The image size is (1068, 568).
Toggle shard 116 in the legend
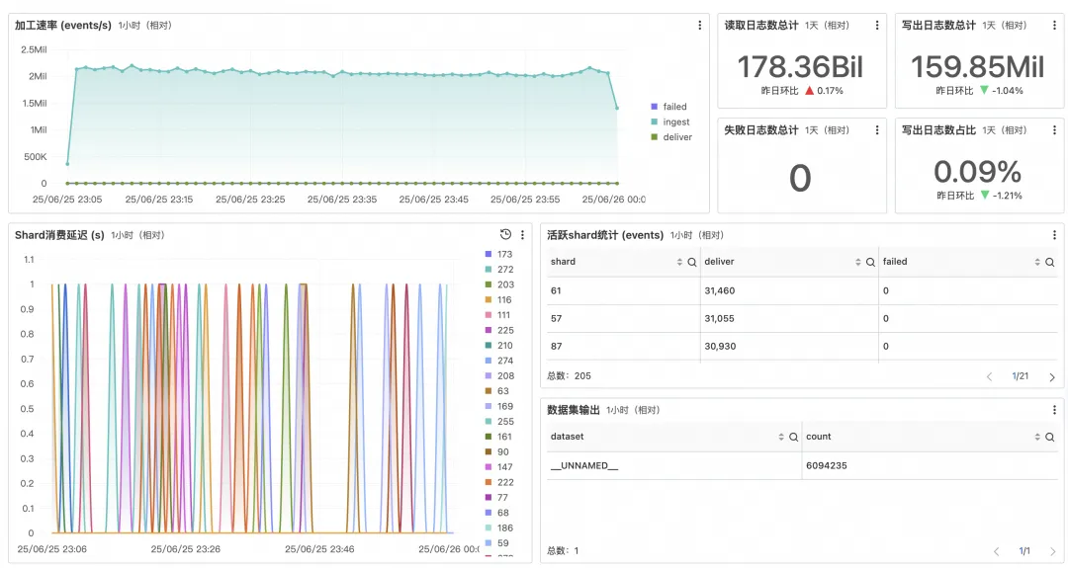(498, 299)
